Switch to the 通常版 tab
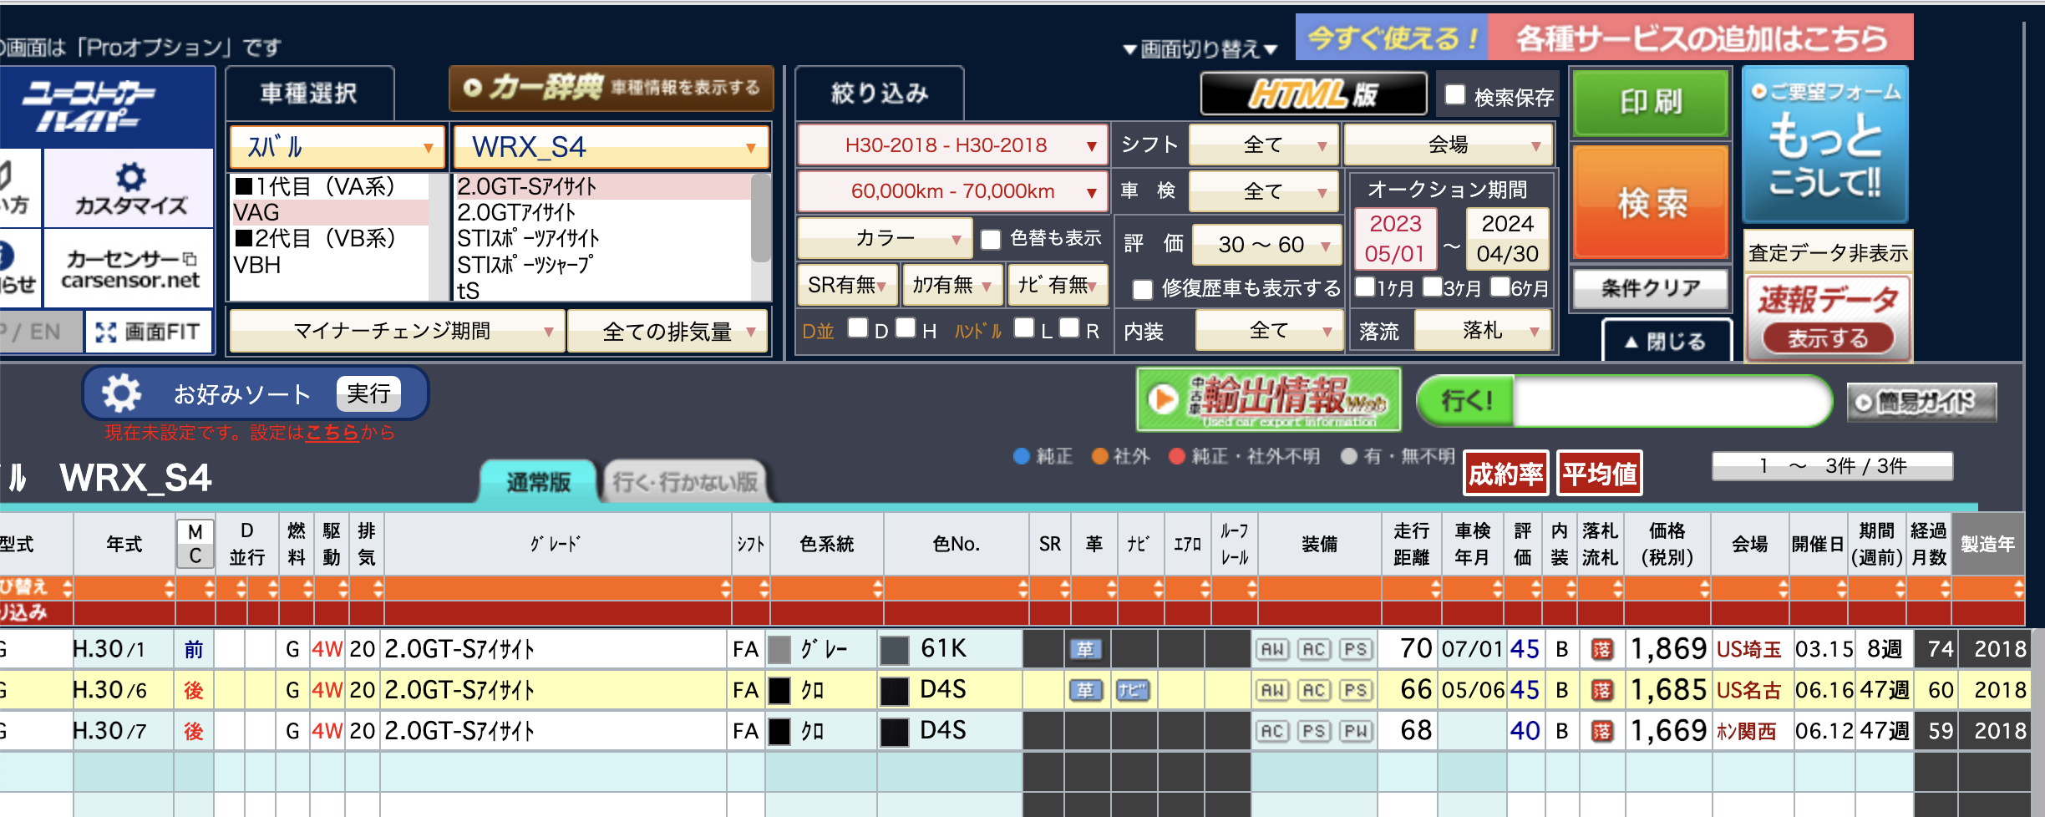2045x817 pixels. 539,481
